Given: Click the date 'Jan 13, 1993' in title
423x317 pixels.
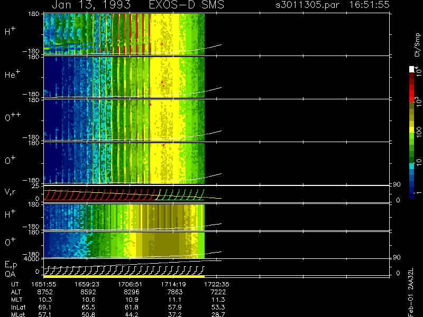Looking at the screenshot, I should (x=91, y=5).
